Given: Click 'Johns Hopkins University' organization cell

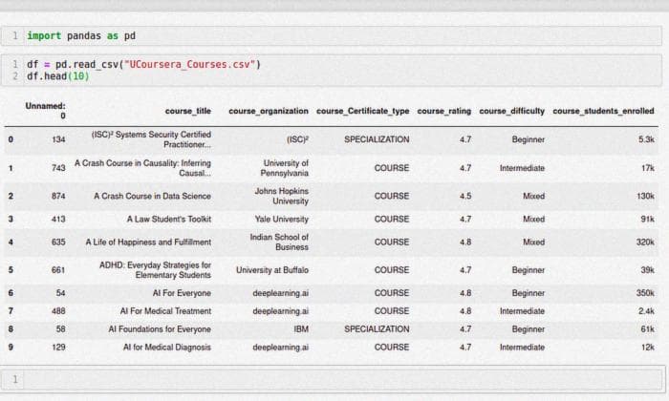Looking at the screenshot, I should [282, 196].
